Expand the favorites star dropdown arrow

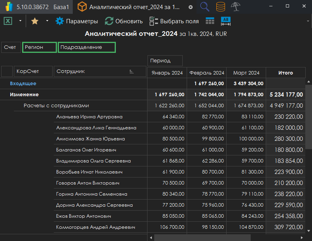[47, 21]
